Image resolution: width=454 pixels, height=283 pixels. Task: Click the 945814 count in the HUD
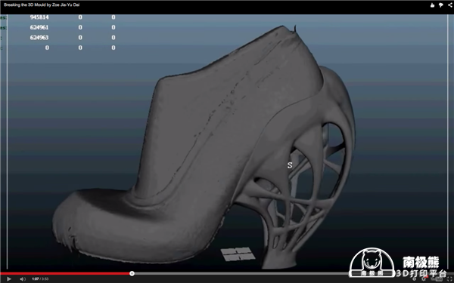[39, 17]
